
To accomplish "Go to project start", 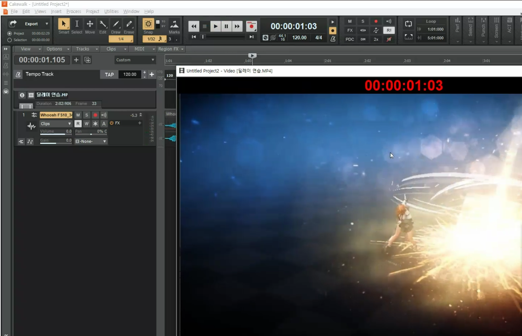I will click(x=194, y=37).
